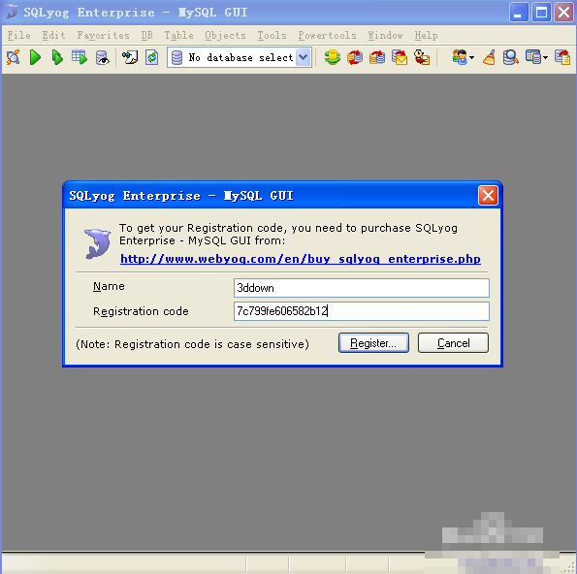577x574 pixels.
Task: Click the rightmost database export icon
Action: coord(562,57)
